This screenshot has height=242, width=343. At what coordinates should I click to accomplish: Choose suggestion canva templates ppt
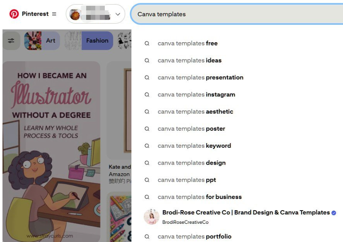pyautogui.click(x=186, y=180)
